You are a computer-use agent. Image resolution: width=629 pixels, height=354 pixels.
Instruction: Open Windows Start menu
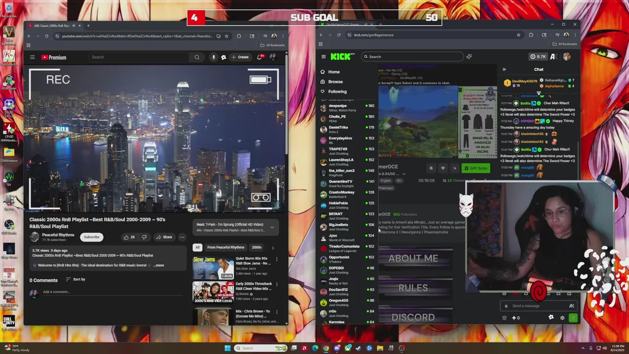(227, 348)
